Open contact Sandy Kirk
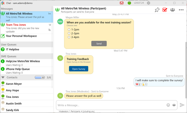187x113 pixels. 26,110
